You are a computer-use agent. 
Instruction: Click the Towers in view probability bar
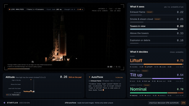pyautogui.click(x=157, y=29)
